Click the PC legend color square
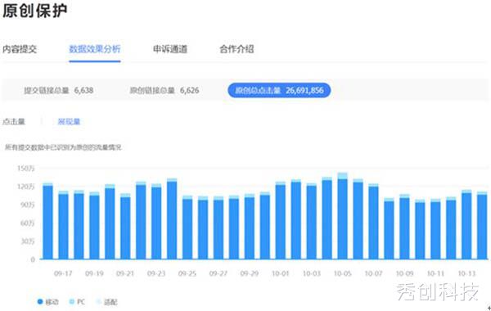Viewport: 491px width, 311px height. tap(72, 302)
